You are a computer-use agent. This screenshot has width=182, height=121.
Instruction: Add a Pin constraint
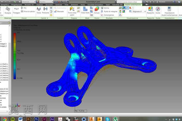(x=24, y=8)
